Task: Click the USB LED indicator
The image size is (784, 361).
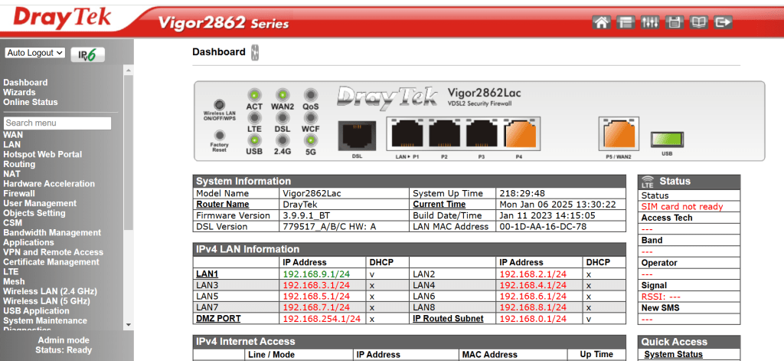Action: 254,140
